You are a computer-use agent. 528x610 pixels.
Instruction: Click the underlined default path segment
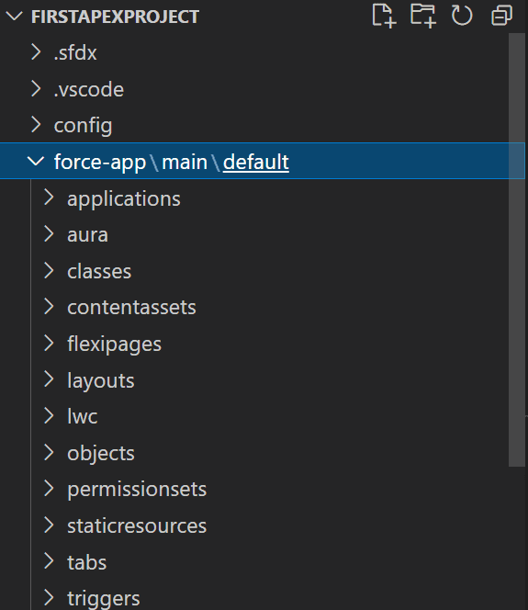[256, 162]
